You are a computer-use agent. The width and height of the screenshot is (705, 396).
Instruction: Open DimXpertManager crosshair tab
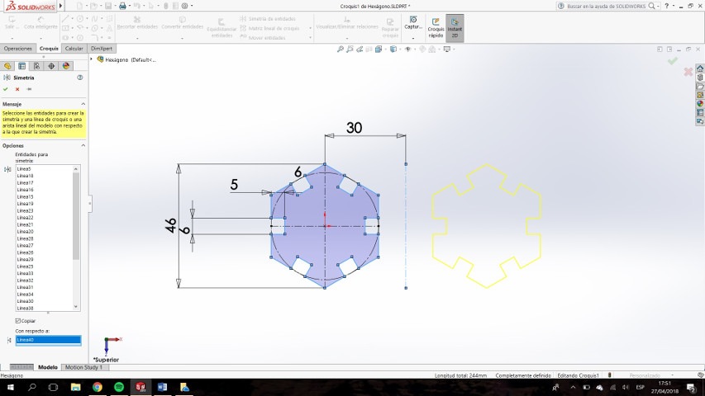pos(51,66)
